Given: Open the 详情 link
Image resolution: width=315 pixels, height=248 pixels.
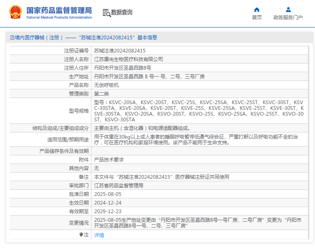Looking at the screenshot, I should (x=99, y=235).
